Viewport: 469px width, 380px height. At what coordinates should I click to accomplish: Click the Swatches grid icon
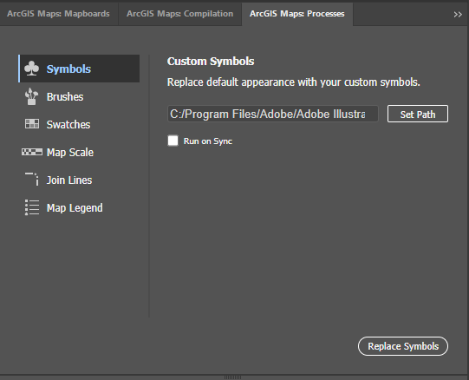pyautogui.click(x=32, y=124)
